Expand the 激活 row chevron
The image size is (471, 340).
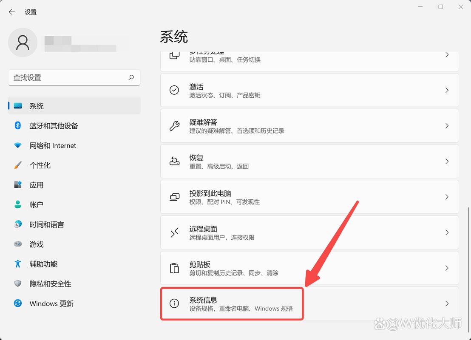(x=446, y=90)
